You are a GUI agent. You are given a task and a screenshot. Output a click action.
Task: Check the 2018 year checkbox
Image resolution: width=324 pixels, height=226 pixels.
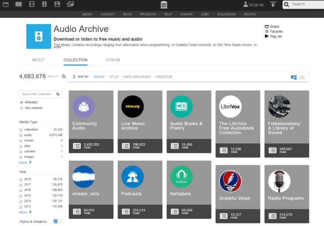(21, 179)
